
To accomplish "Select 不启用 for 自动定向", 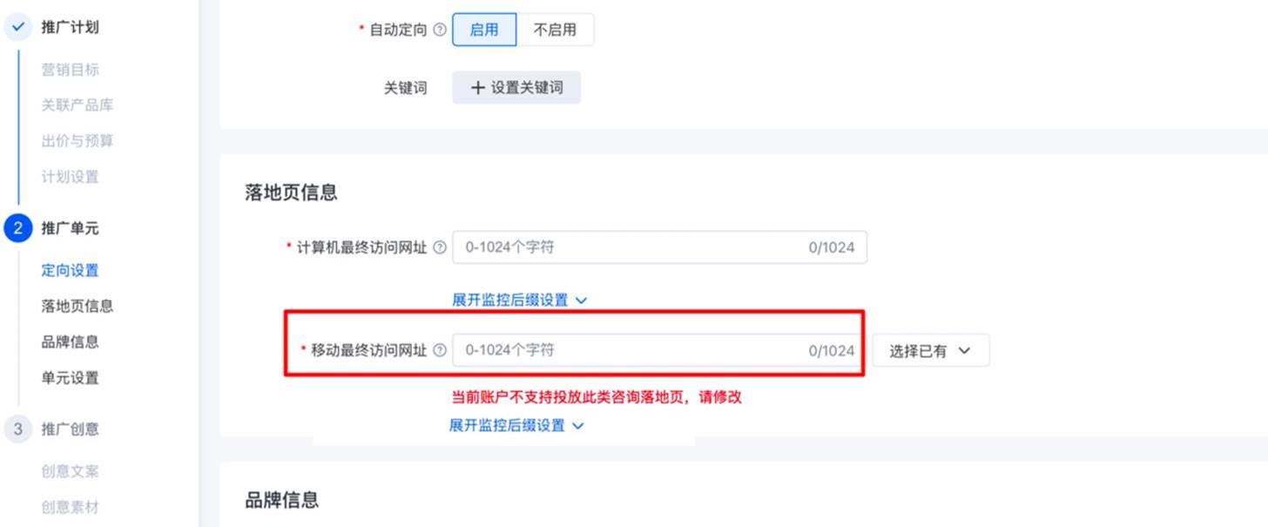I will point(555,30).
